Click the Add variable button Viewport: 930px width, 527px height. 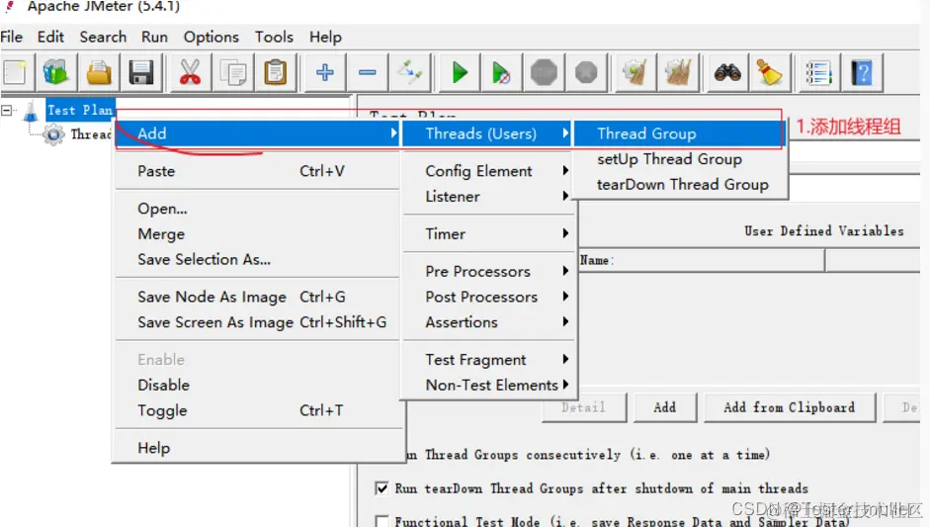pyautogui.click(x=665, y=407)
